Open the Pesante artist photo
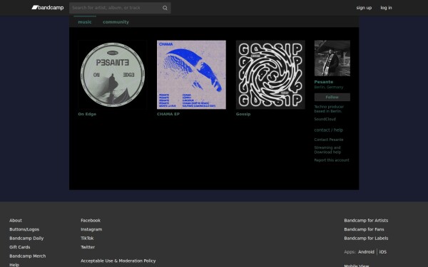The height and width of the screenshot is (267, 428). [x=332, y=58]
